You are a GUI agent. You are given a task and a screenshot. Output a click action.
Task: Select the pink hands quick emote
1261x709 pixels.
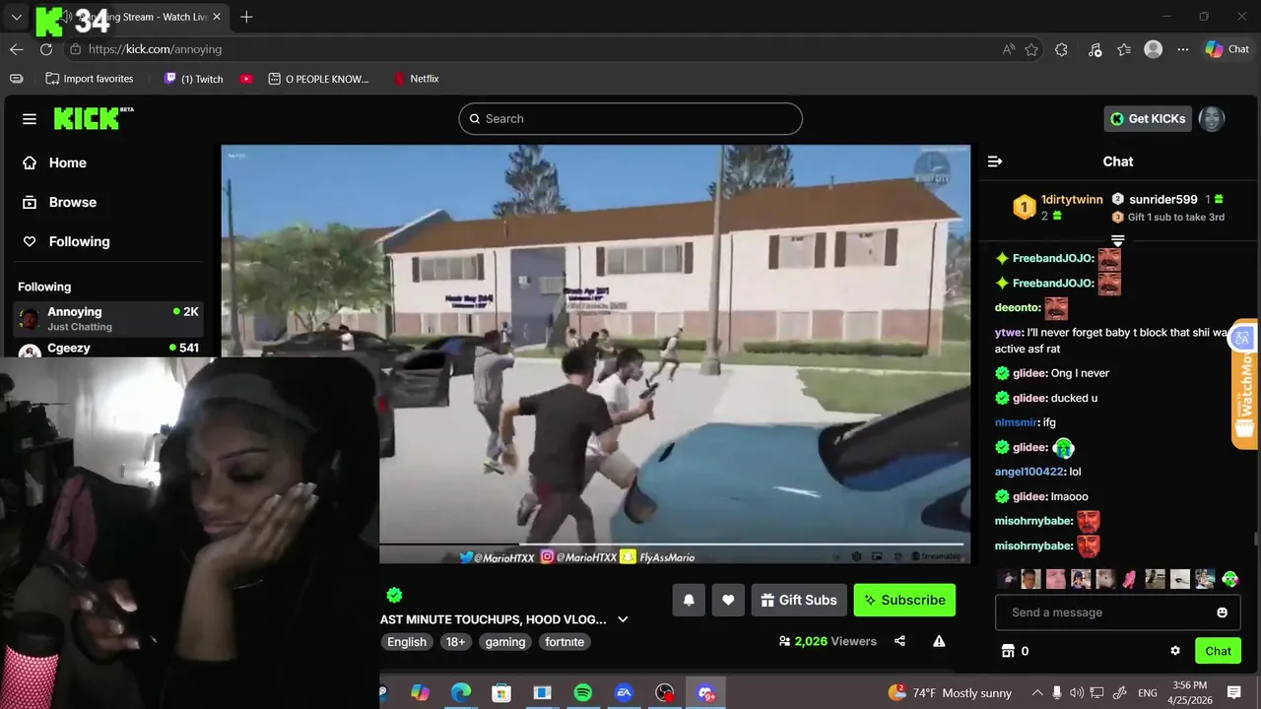point(1129,579)
